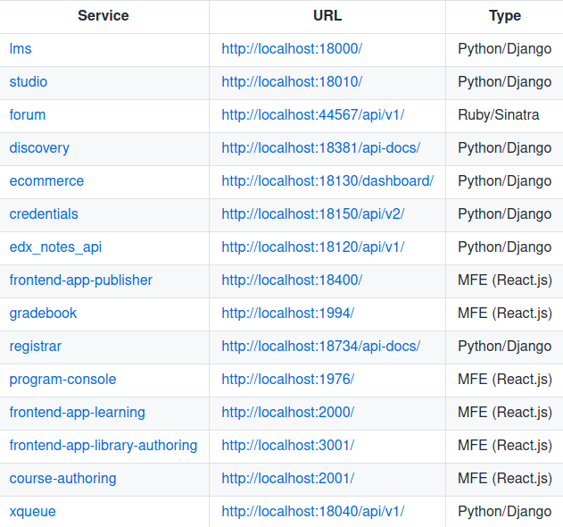Viewport: 563px width, 527px height.
Task: Open frontend-app-publisher service link
Action: 81,280
